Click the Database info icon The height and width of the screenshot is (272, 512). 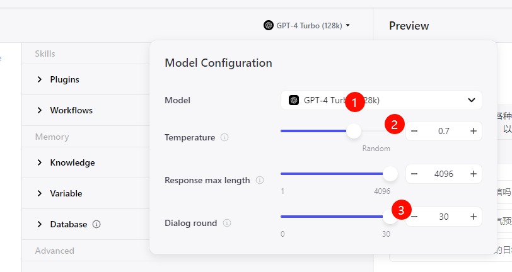tap(96, 224)
